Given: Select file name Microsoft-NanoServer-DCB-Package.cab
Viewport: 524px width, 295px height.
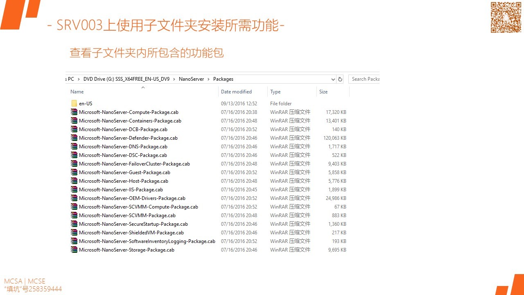Looking at the screenshot, I should [123, 129].
